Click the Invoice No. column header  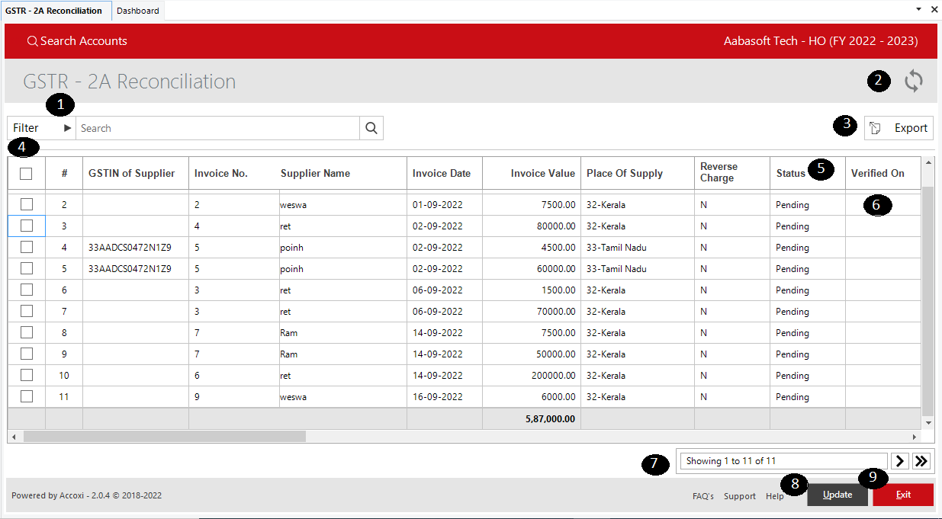(x=221, y=173)
